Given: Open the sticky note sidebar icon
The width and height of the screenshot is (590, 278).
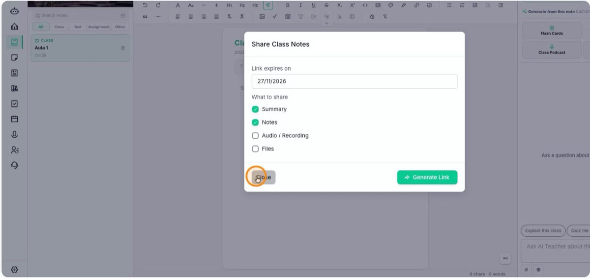Looking at the screenshot, I should (x=14, y=57).
